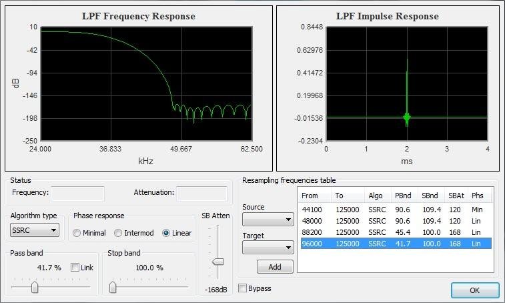Select the 44100 table row

(x=395, y=210)
